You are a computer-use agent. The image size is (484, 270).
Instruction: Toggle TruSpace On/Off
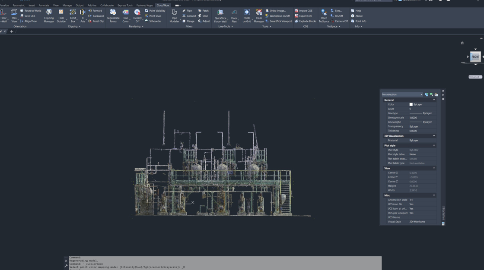point(337,16)
